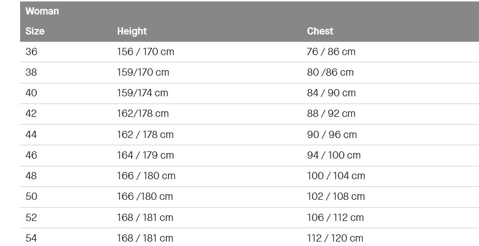Select chest value 100 / 104 cm
This screenshot has height=246, width=479.
click(336, 176)
